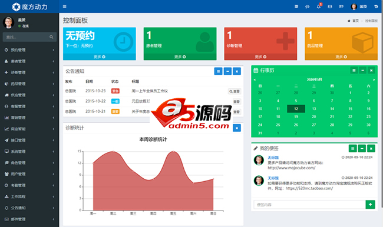The height and width of the screenshot is (227, 383).
Task: Click the announcement title 周一上午全体员工会议
Action: click(x=150, y=91)
